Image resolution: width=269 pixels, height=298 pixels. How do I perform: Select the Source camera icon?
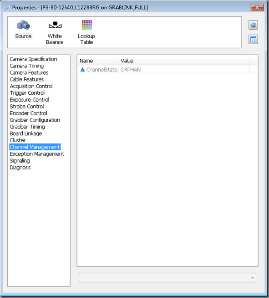(23, 25)
